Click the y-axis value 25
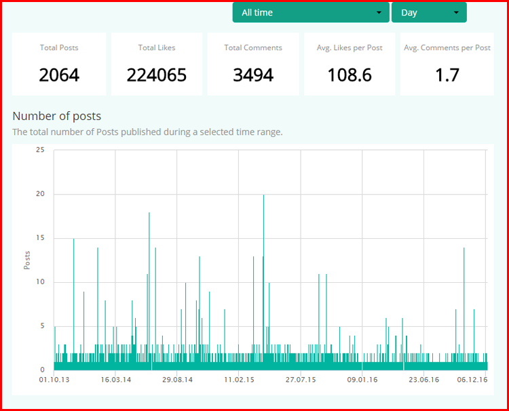 [40, 150]
